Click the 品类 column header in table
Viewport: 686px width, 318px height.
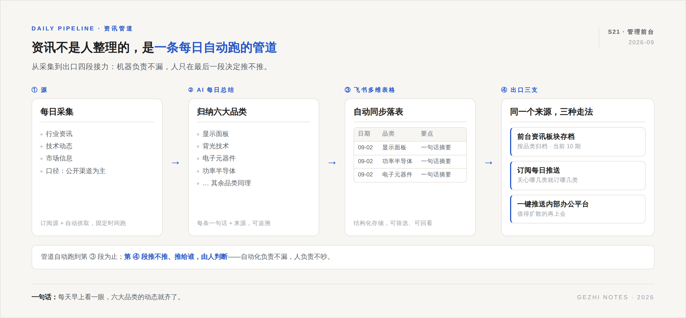(388, 134)
